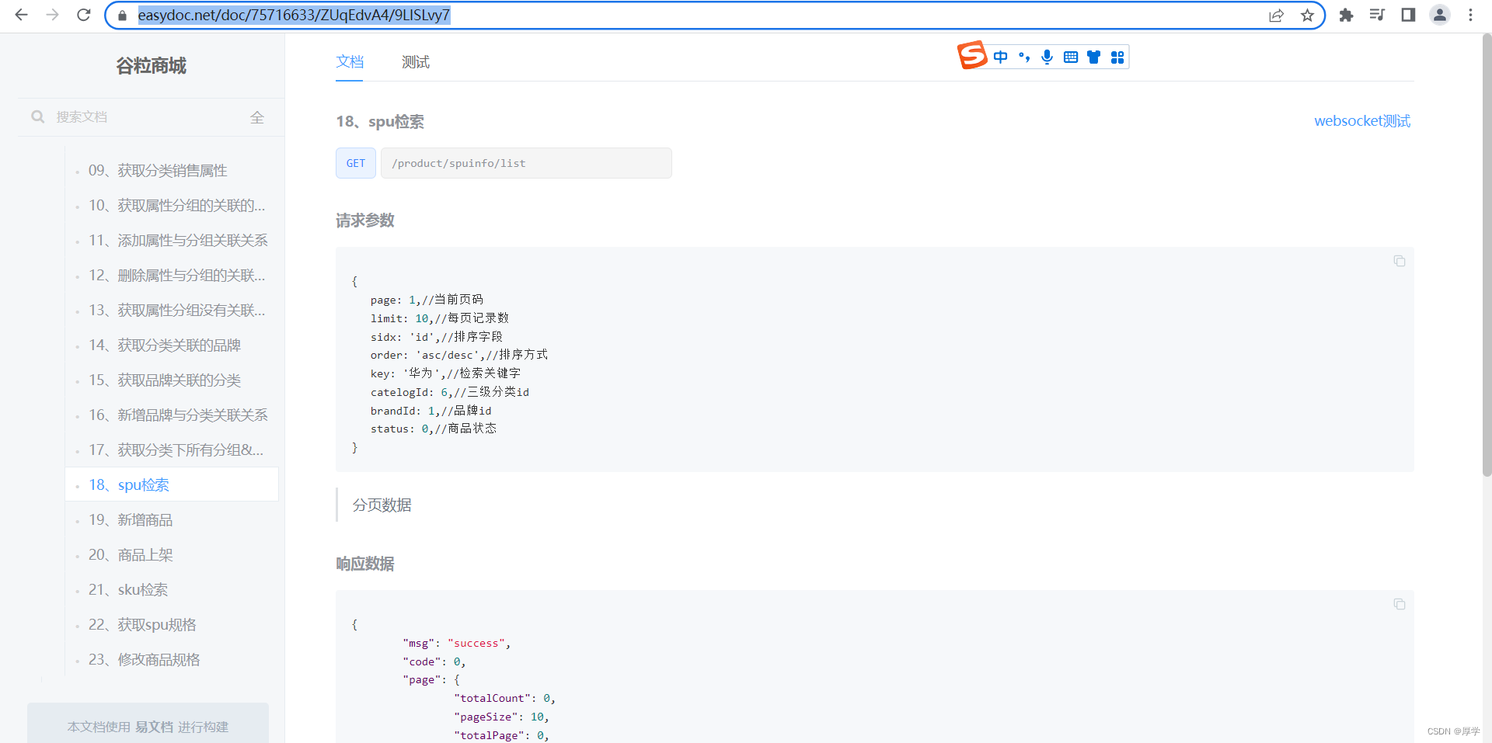Open Sogou skin shirt icon

point(1094,57)
